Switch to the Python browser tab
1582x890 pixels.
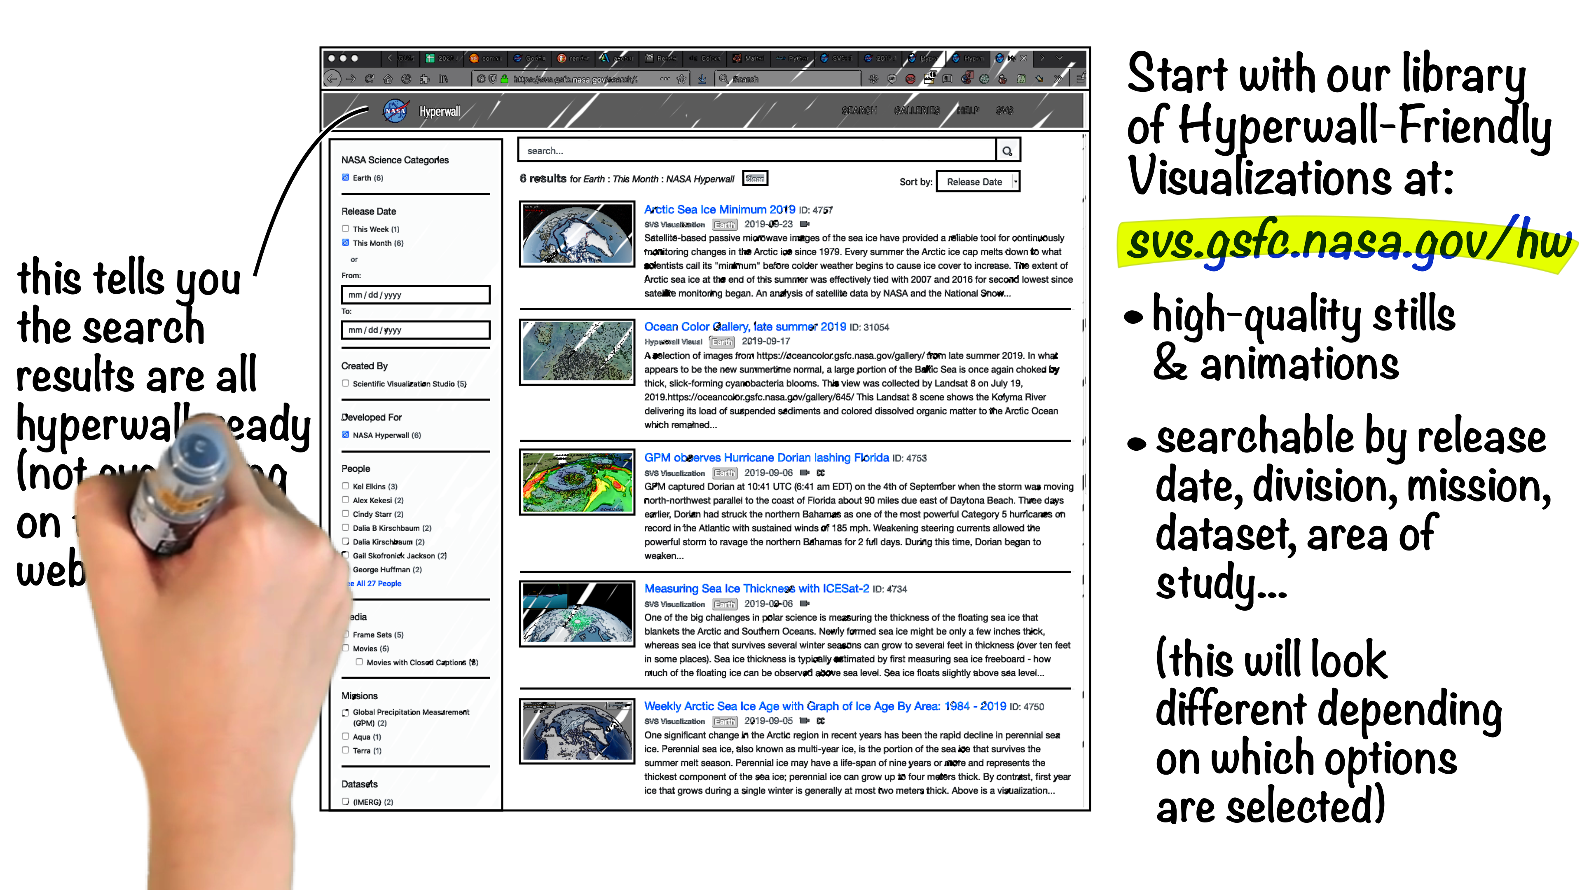[x=792, y=59]
